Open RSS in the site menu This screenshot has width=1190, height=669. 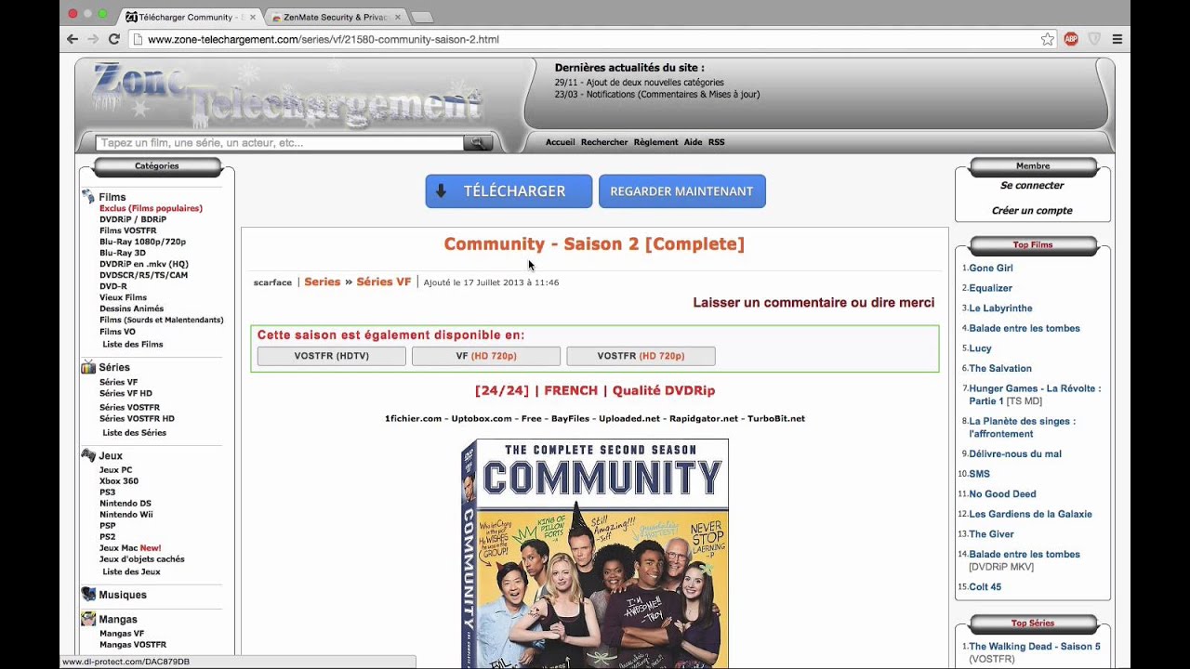click(x=716, y=142)
